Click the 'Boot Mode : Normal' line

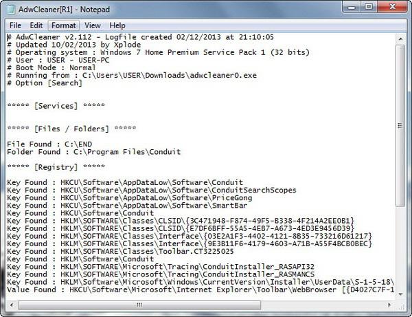pos(51,67)
